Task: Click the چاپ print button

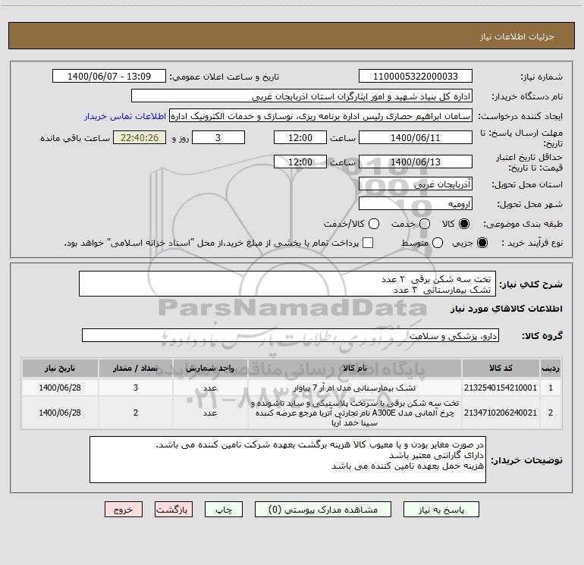Action: click(224, 510)
